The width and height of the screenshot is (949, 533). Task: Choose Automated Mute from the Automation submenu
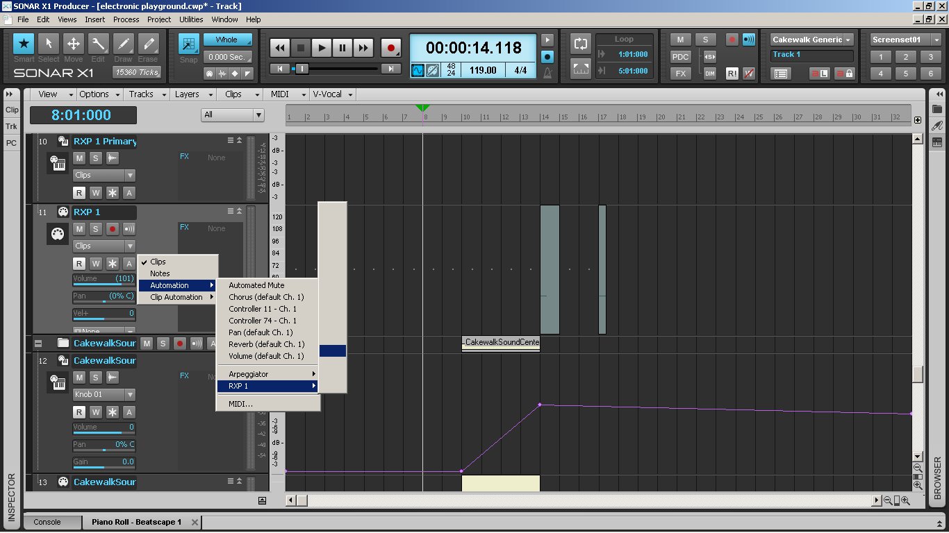click(x=267, y=285)
